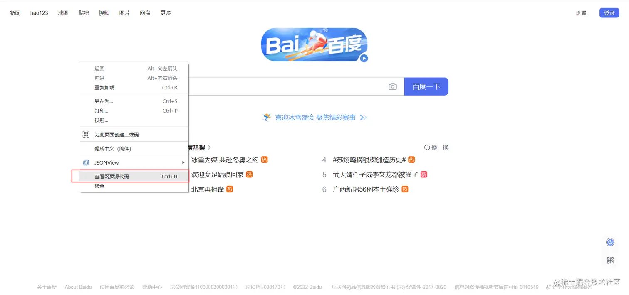Choose 翻成中文（简体）menu entry
Viewport: 629px width, 295px height.
(x=134, y=149)
